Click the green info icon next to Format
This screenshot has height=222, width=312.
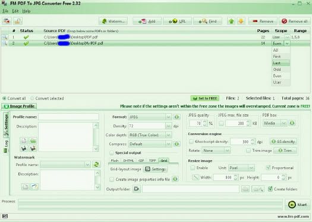pyautogui.click(x=177, y=117)
